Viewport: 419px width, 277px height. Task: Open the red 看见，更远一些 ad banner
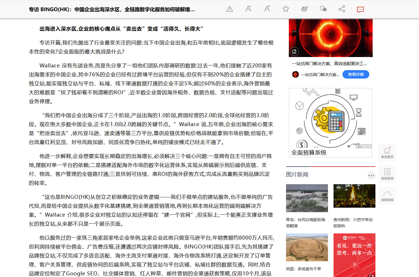354,255
